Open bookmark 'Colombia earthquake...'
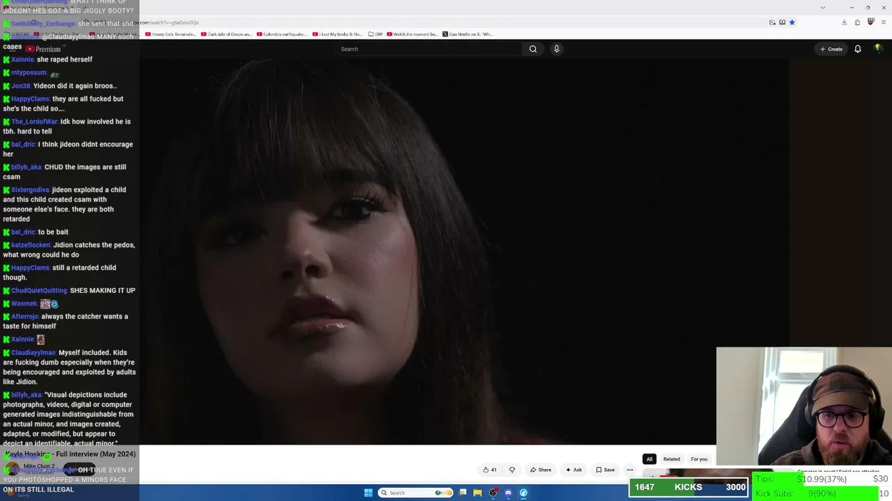 click(282, 34)
